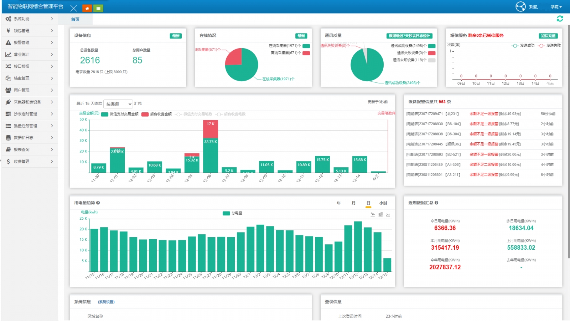Switch power trend chart to bar view

(380, 214)
